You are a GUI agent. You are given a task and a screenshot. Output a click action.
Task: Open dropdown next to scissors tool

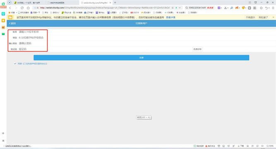coord(228,8)
